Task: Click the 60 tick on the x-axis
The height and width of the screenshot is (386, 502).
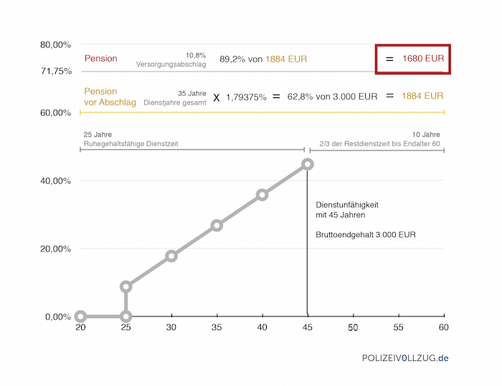Action: [x=444, y=327]
